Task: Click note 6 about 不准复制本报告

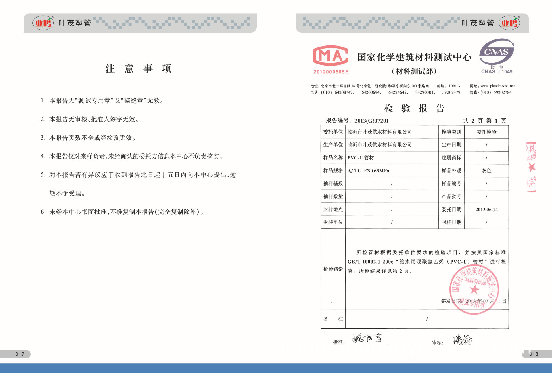Action: coord(123,212)
